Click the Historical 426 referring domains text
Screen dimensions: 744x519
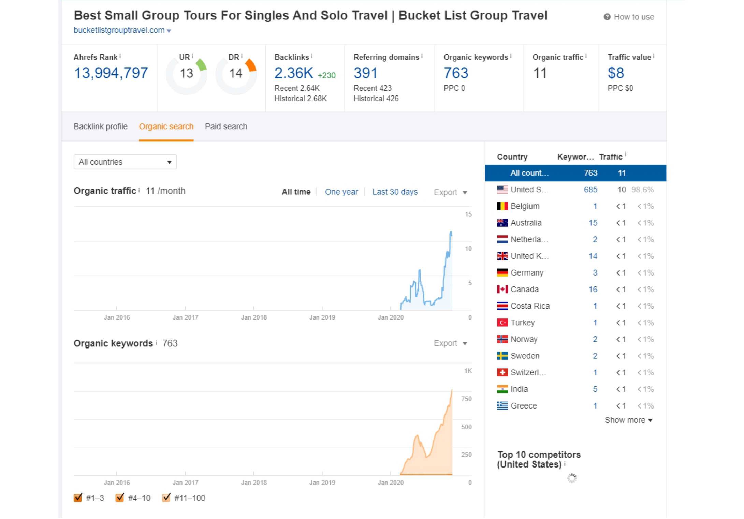(376, 99)
